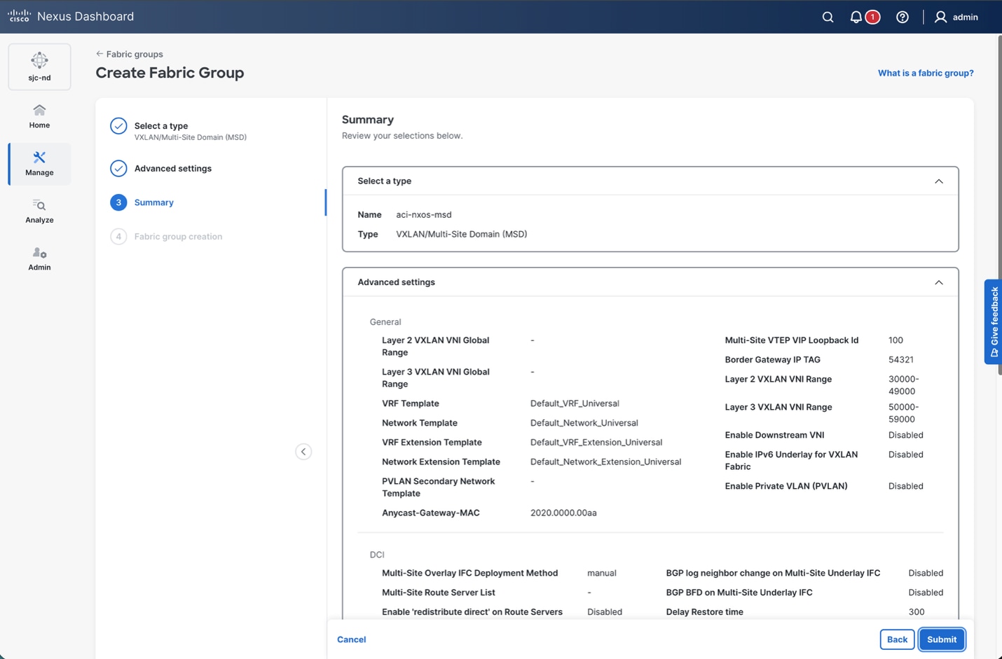Click Anycast-Gateway-MAC value '2020.0000.00aa'
The width and height of the screenshot is (1002, 659).
pyautogui.click(x=563, y=513)
